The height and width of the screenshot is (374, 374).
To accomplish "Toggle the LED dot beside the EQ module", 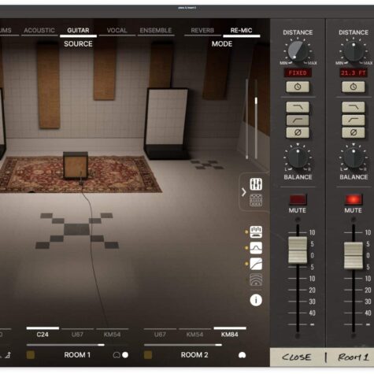I will [x=246, y=248].
